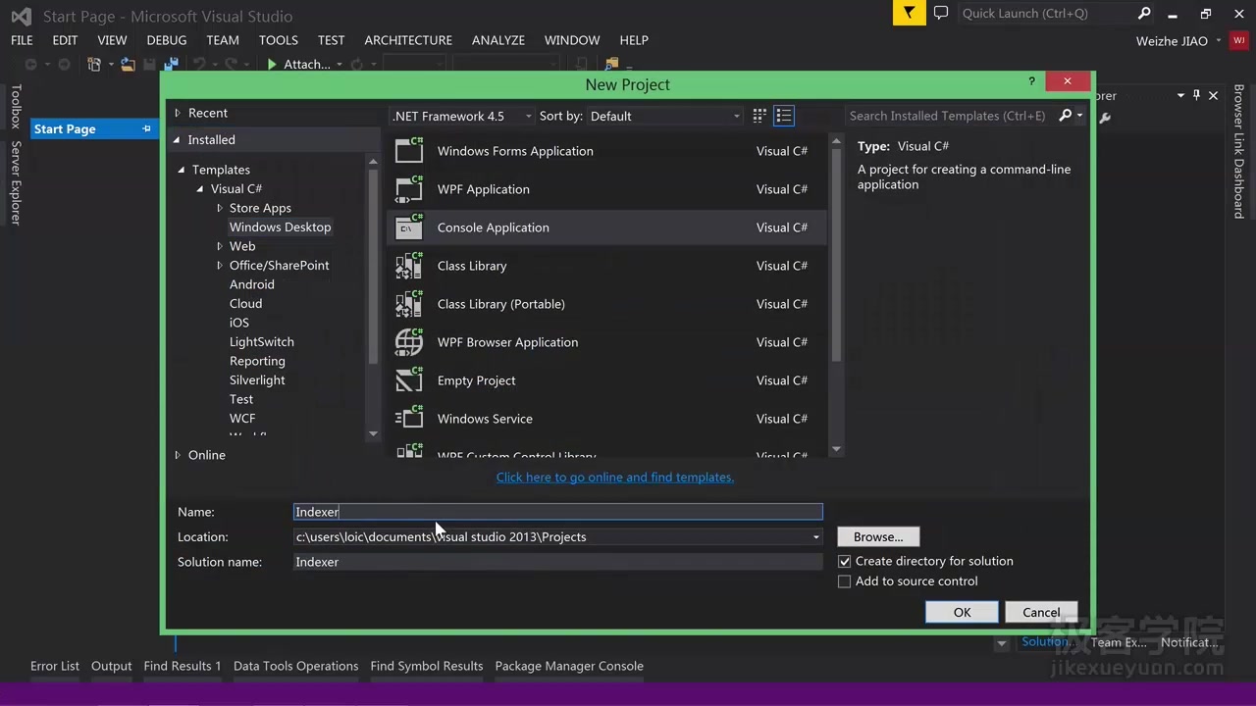Click the OK button
The image size is (1256, 706).
pyautogui.click(x=962, y=612)
